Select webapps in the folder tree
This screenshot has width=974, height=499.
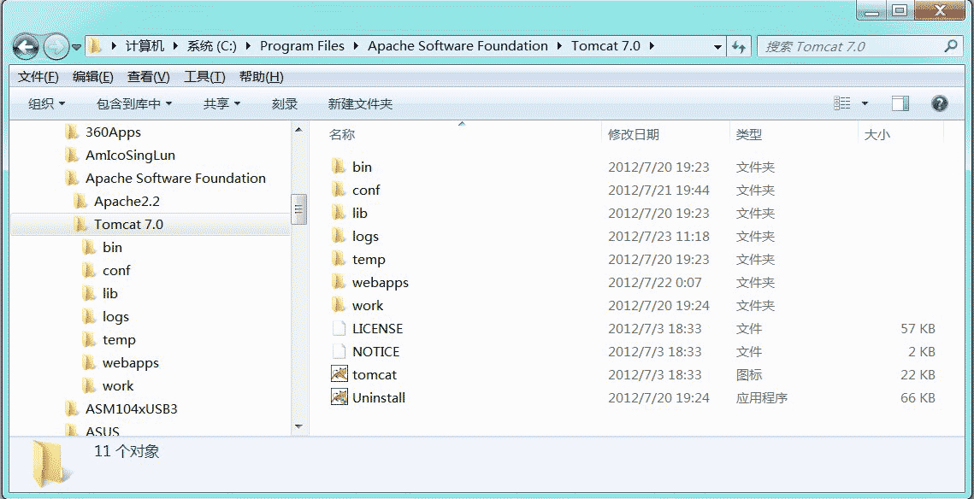(131, 362)
